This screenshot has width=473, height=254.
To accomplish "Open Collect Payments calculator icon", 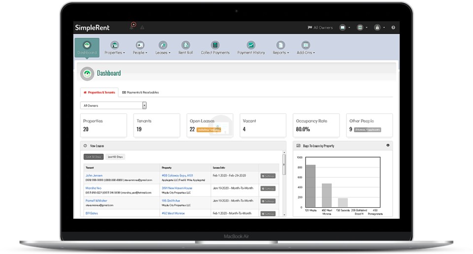I will tap(215, 45).
